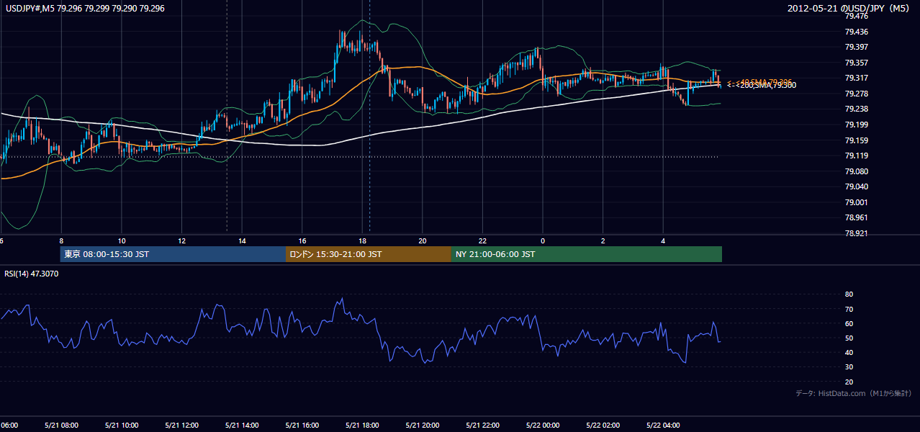Click the 5/21 08:00 time axis label
Screen dimensions: 920x432
pos(60,425)
